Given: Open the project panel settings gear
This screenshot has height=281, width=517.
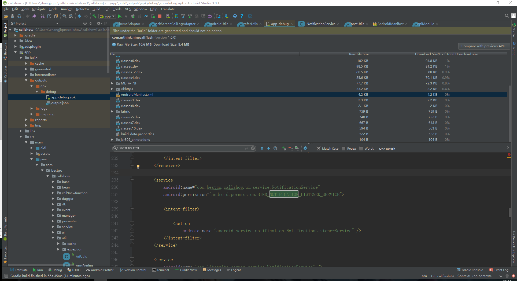Looking at the screenshot, I should (x=99, y=24).
